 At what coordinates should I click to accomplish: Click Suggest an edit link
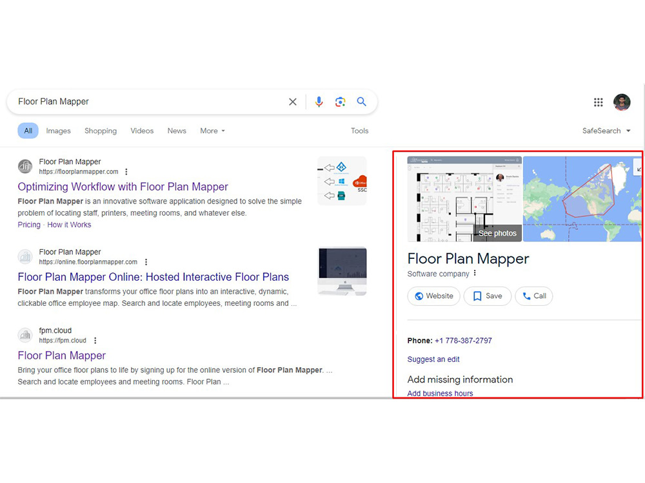pyautogui.click(x=433, y=359)
